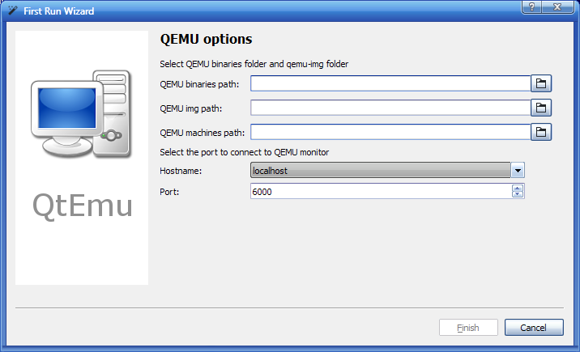Click 'Select the port to connect to QEMU monitor' text

pos(244,152)
